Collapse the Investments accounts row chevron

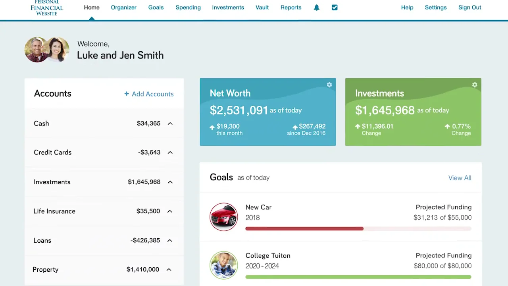pyautogui.click(x=170, y=182)
